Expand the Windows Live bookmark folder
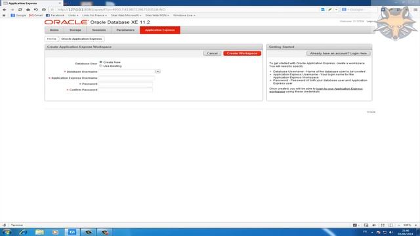The height and width of the screenshot is (236, 420). (x=184, y=15)
